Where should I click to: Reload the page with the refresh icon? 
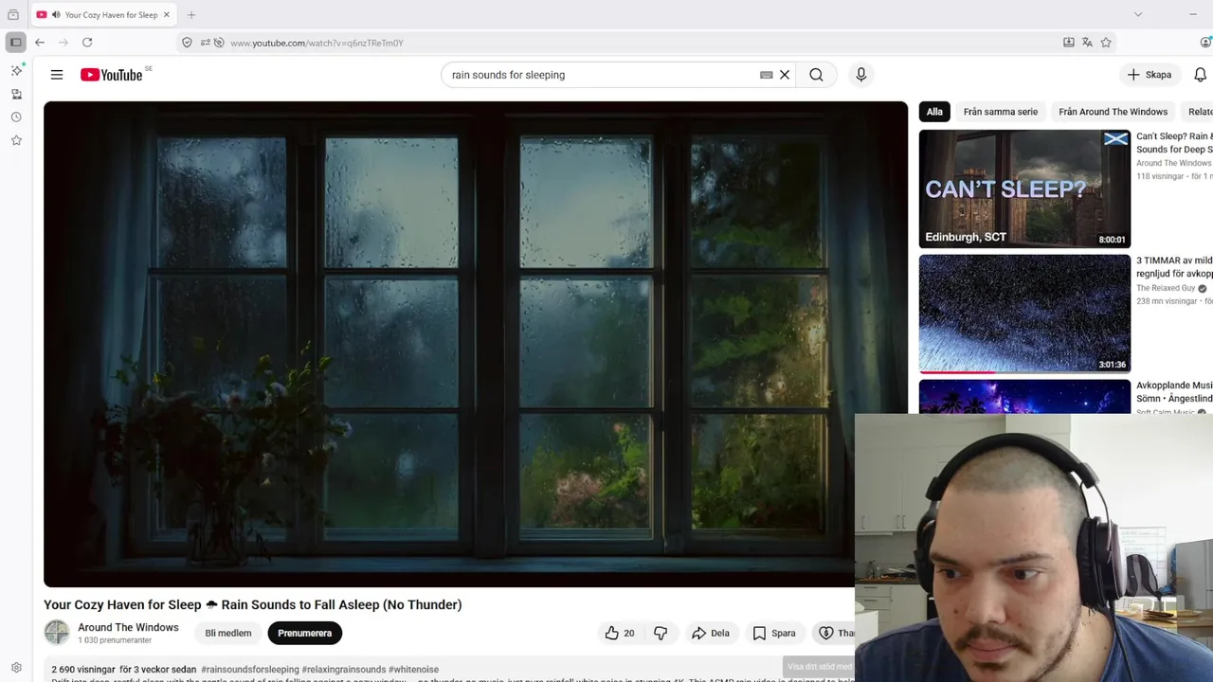coord(87,43)
